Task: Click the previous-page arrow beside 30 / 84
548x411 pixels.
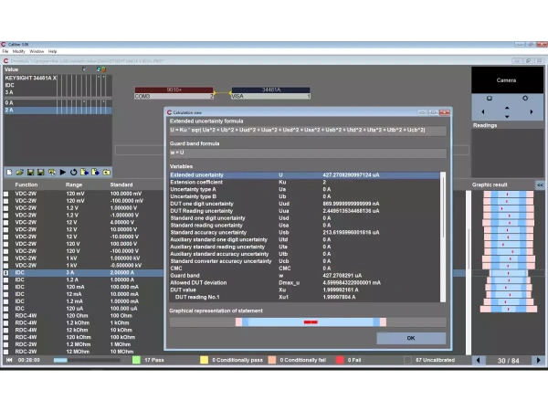Action: (x=477, y=360)
